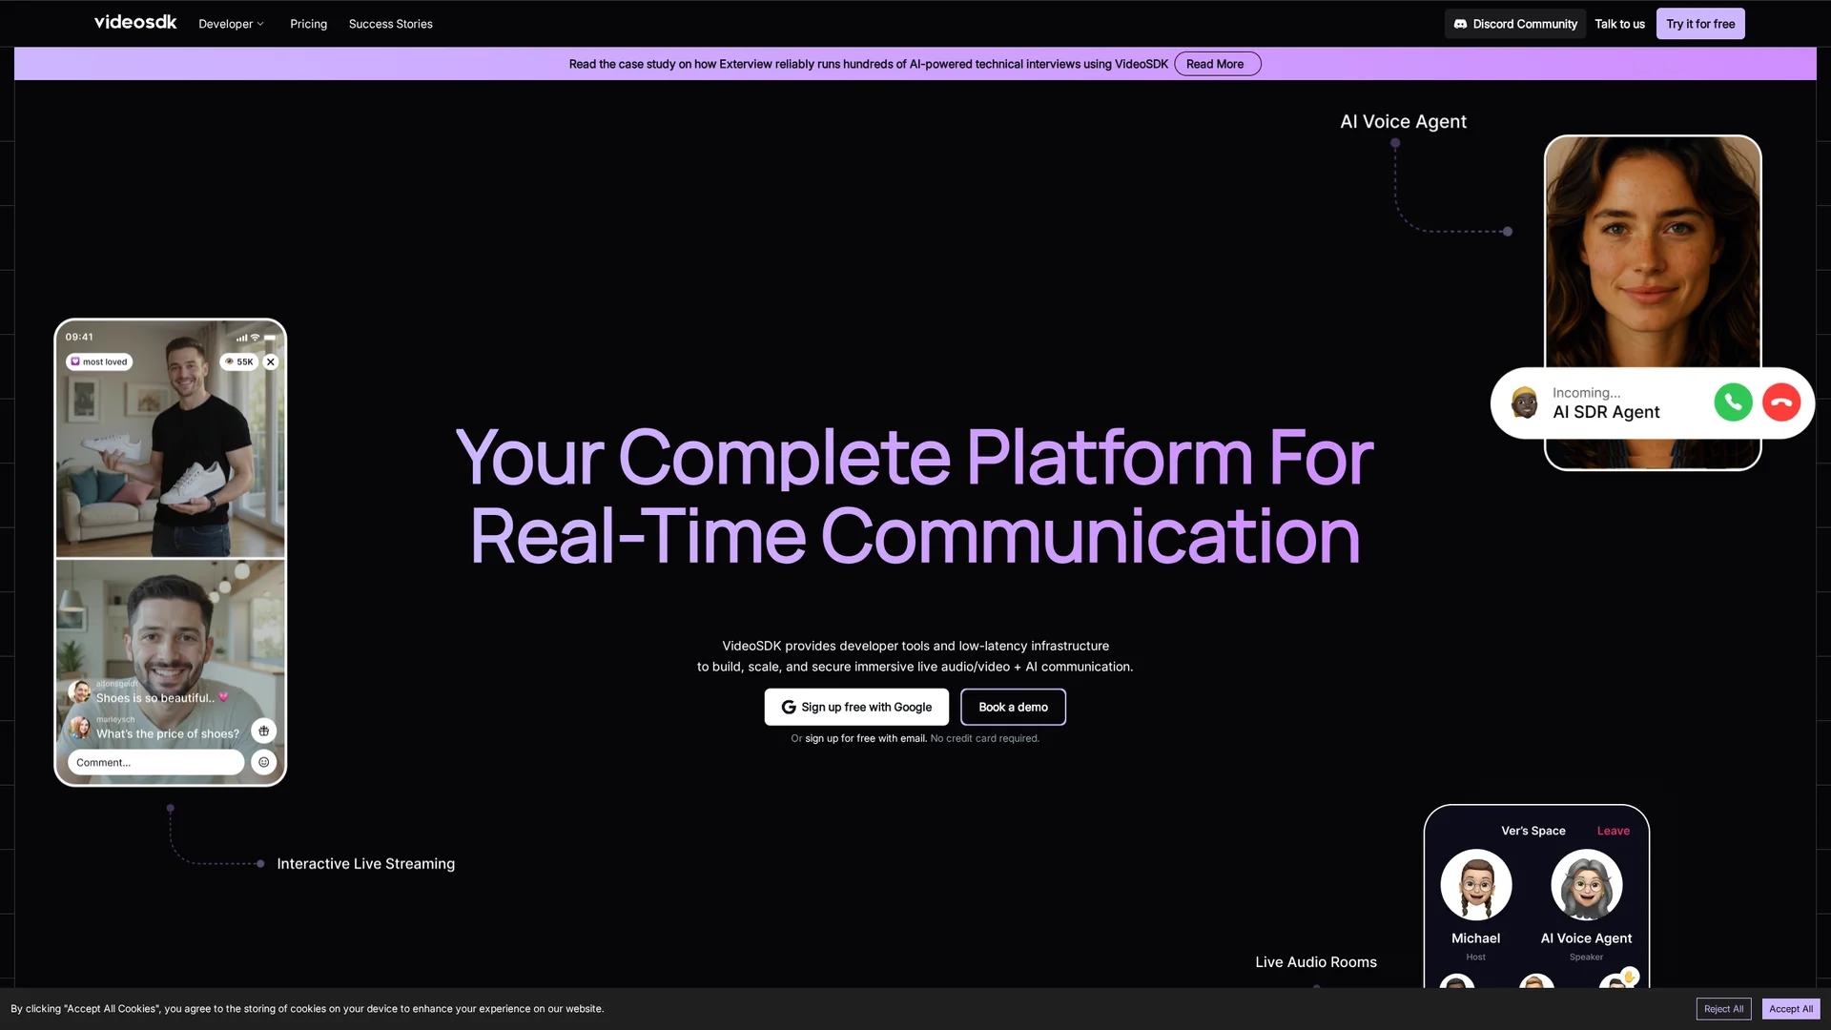This screenshot has width=1831, height=1030.
Task: Click Leave in Ver's Space
Action: click(1614, 831)
